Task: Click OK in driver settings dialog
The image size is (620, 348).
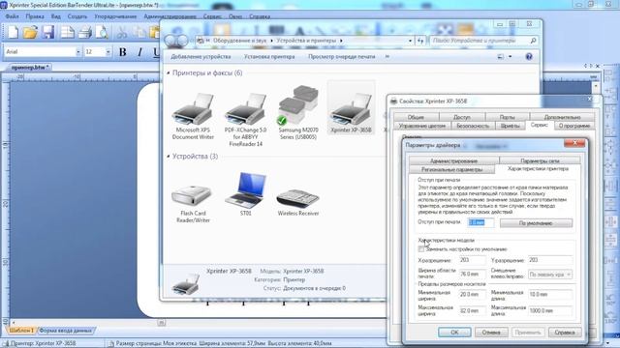Action: 454,333
